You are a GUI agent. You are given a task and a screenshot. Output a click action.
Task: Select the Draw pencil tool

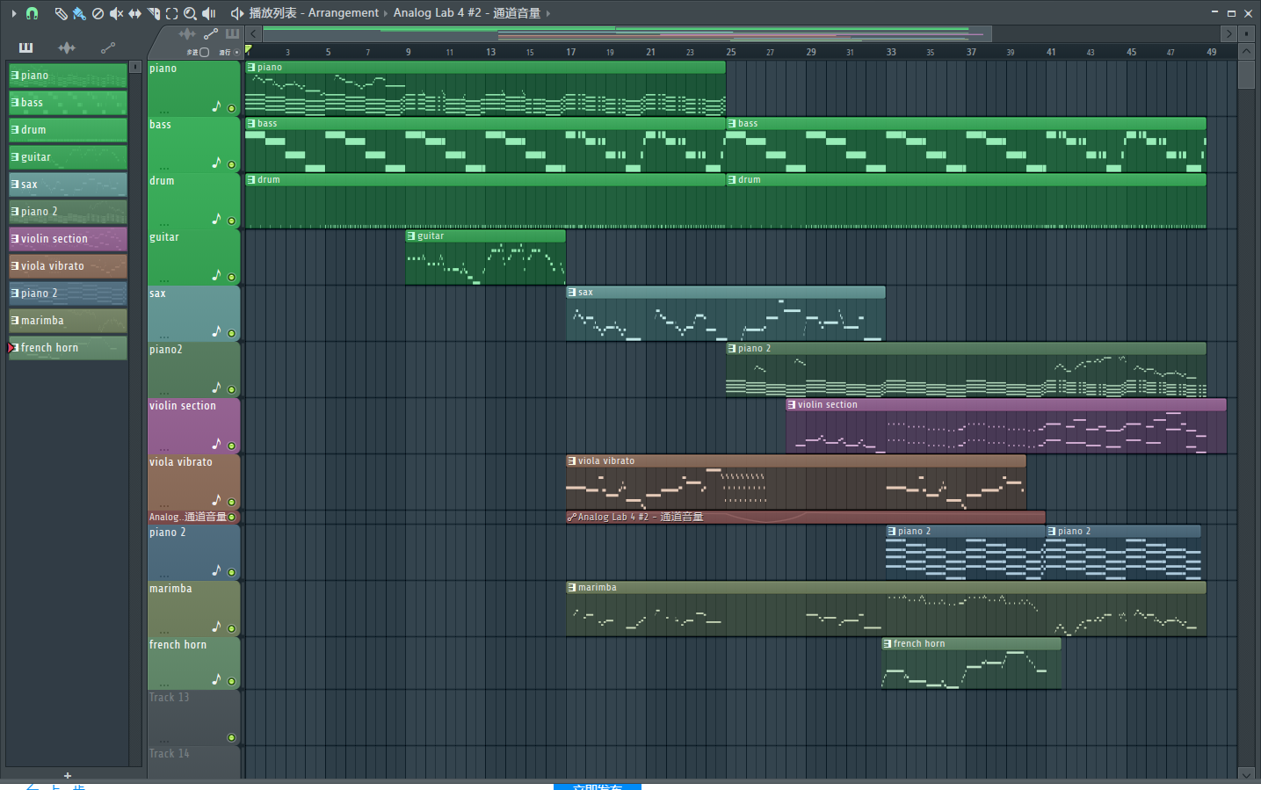pos(61,13)
